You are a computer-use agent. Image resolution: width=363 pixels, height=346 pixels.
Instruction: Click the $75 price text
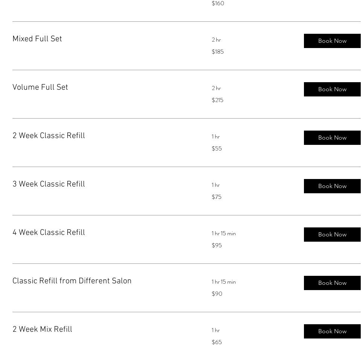[x=216, y=197]
